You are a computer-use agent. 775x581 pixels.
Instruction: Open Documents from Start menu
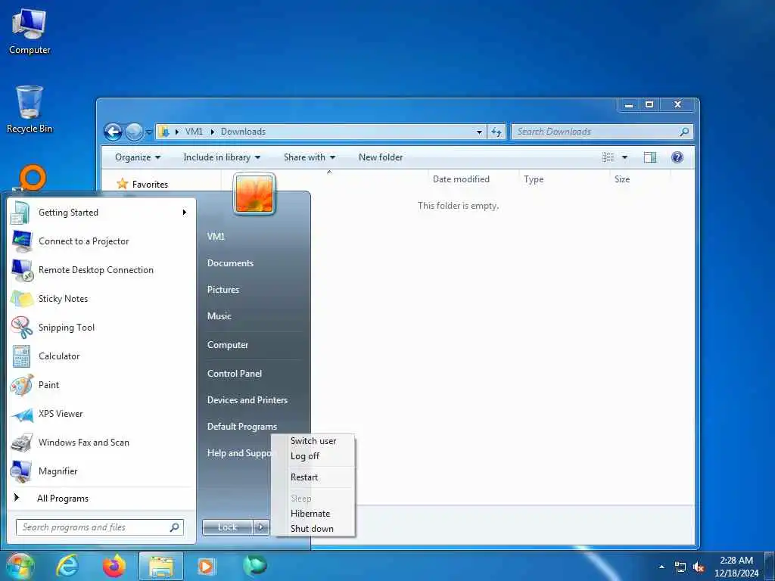click(230, 263)
